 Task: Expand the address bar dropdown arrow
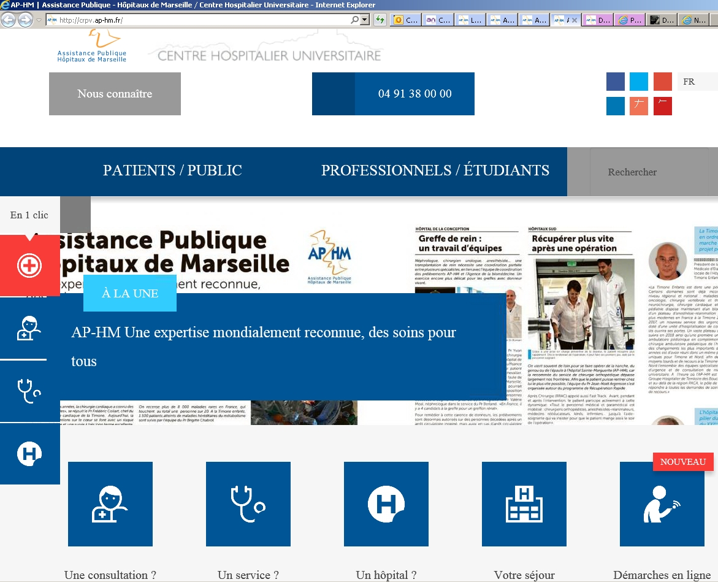(x=365, y=20)
